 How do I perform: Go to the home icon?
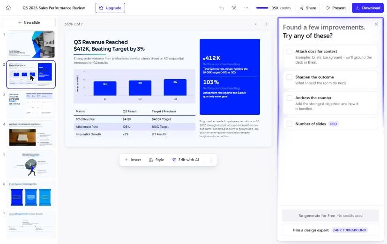coord(8,8)
